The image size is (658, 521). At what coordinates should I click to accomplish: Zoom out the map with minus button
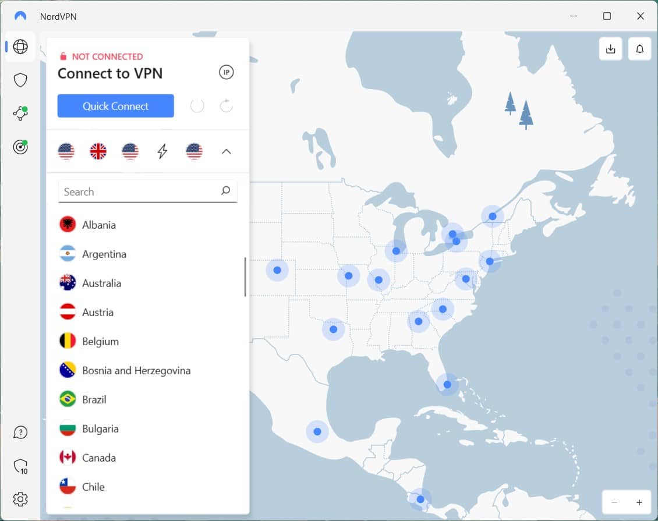coord(614,502)
